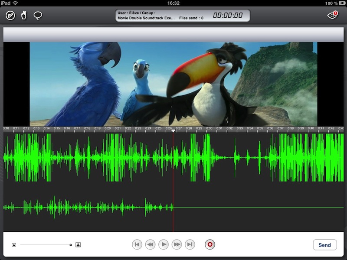
Task: Click the upper original soundtrack waveform
Action: click(x=173, y=158)
